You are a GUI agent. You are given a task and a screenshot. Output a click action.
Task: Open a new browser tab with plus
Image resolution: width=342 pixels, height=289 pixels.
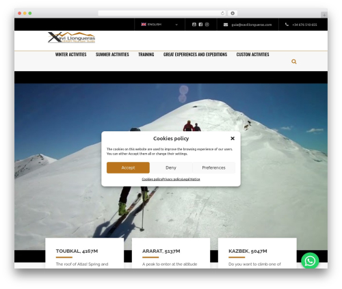(x=324, y=15)
